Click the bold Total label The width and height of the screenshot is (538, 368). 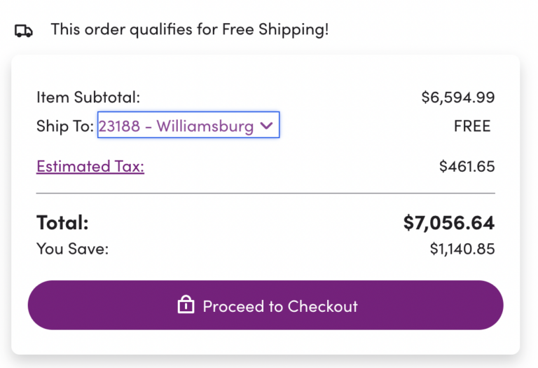[62, 223]
